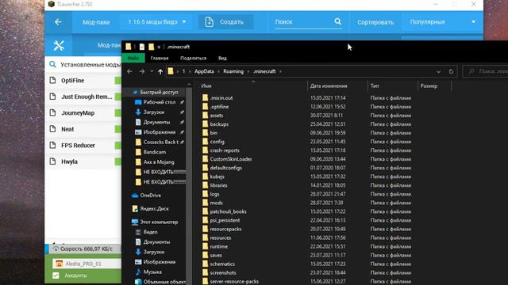Select Roaming in the address breadcrumb
508x285 pixels.
pyautogui.click(x=233, y=71)
